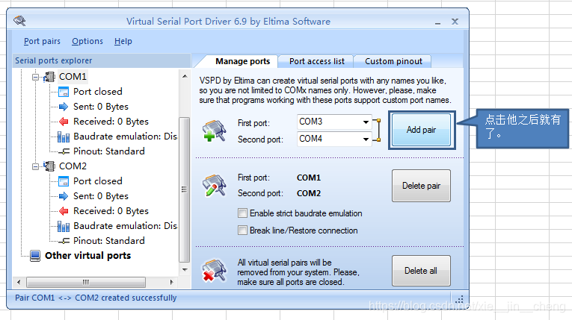Viewport: 572px width, 320px height.
Task: Click 'Received: 0 Bytes' text under COM2
Action: (x=111, y=211)
